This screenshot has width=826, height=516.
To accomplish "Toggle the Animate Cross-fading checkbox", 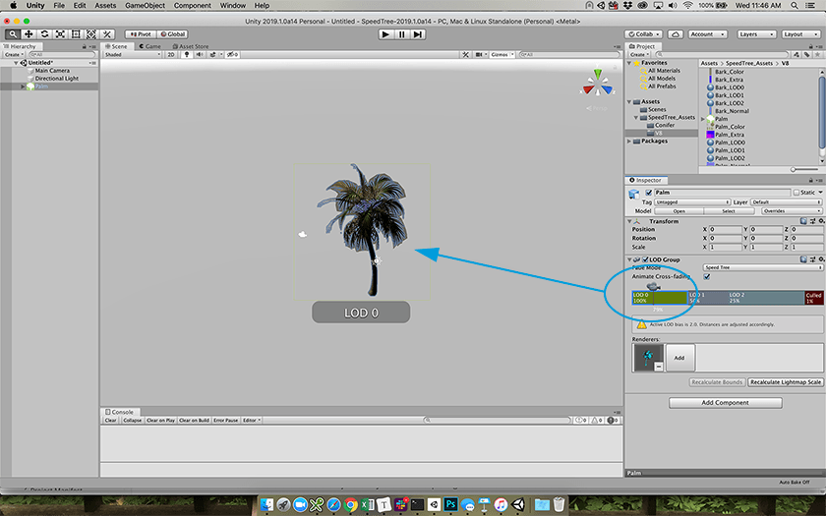I will coord(707,276).
